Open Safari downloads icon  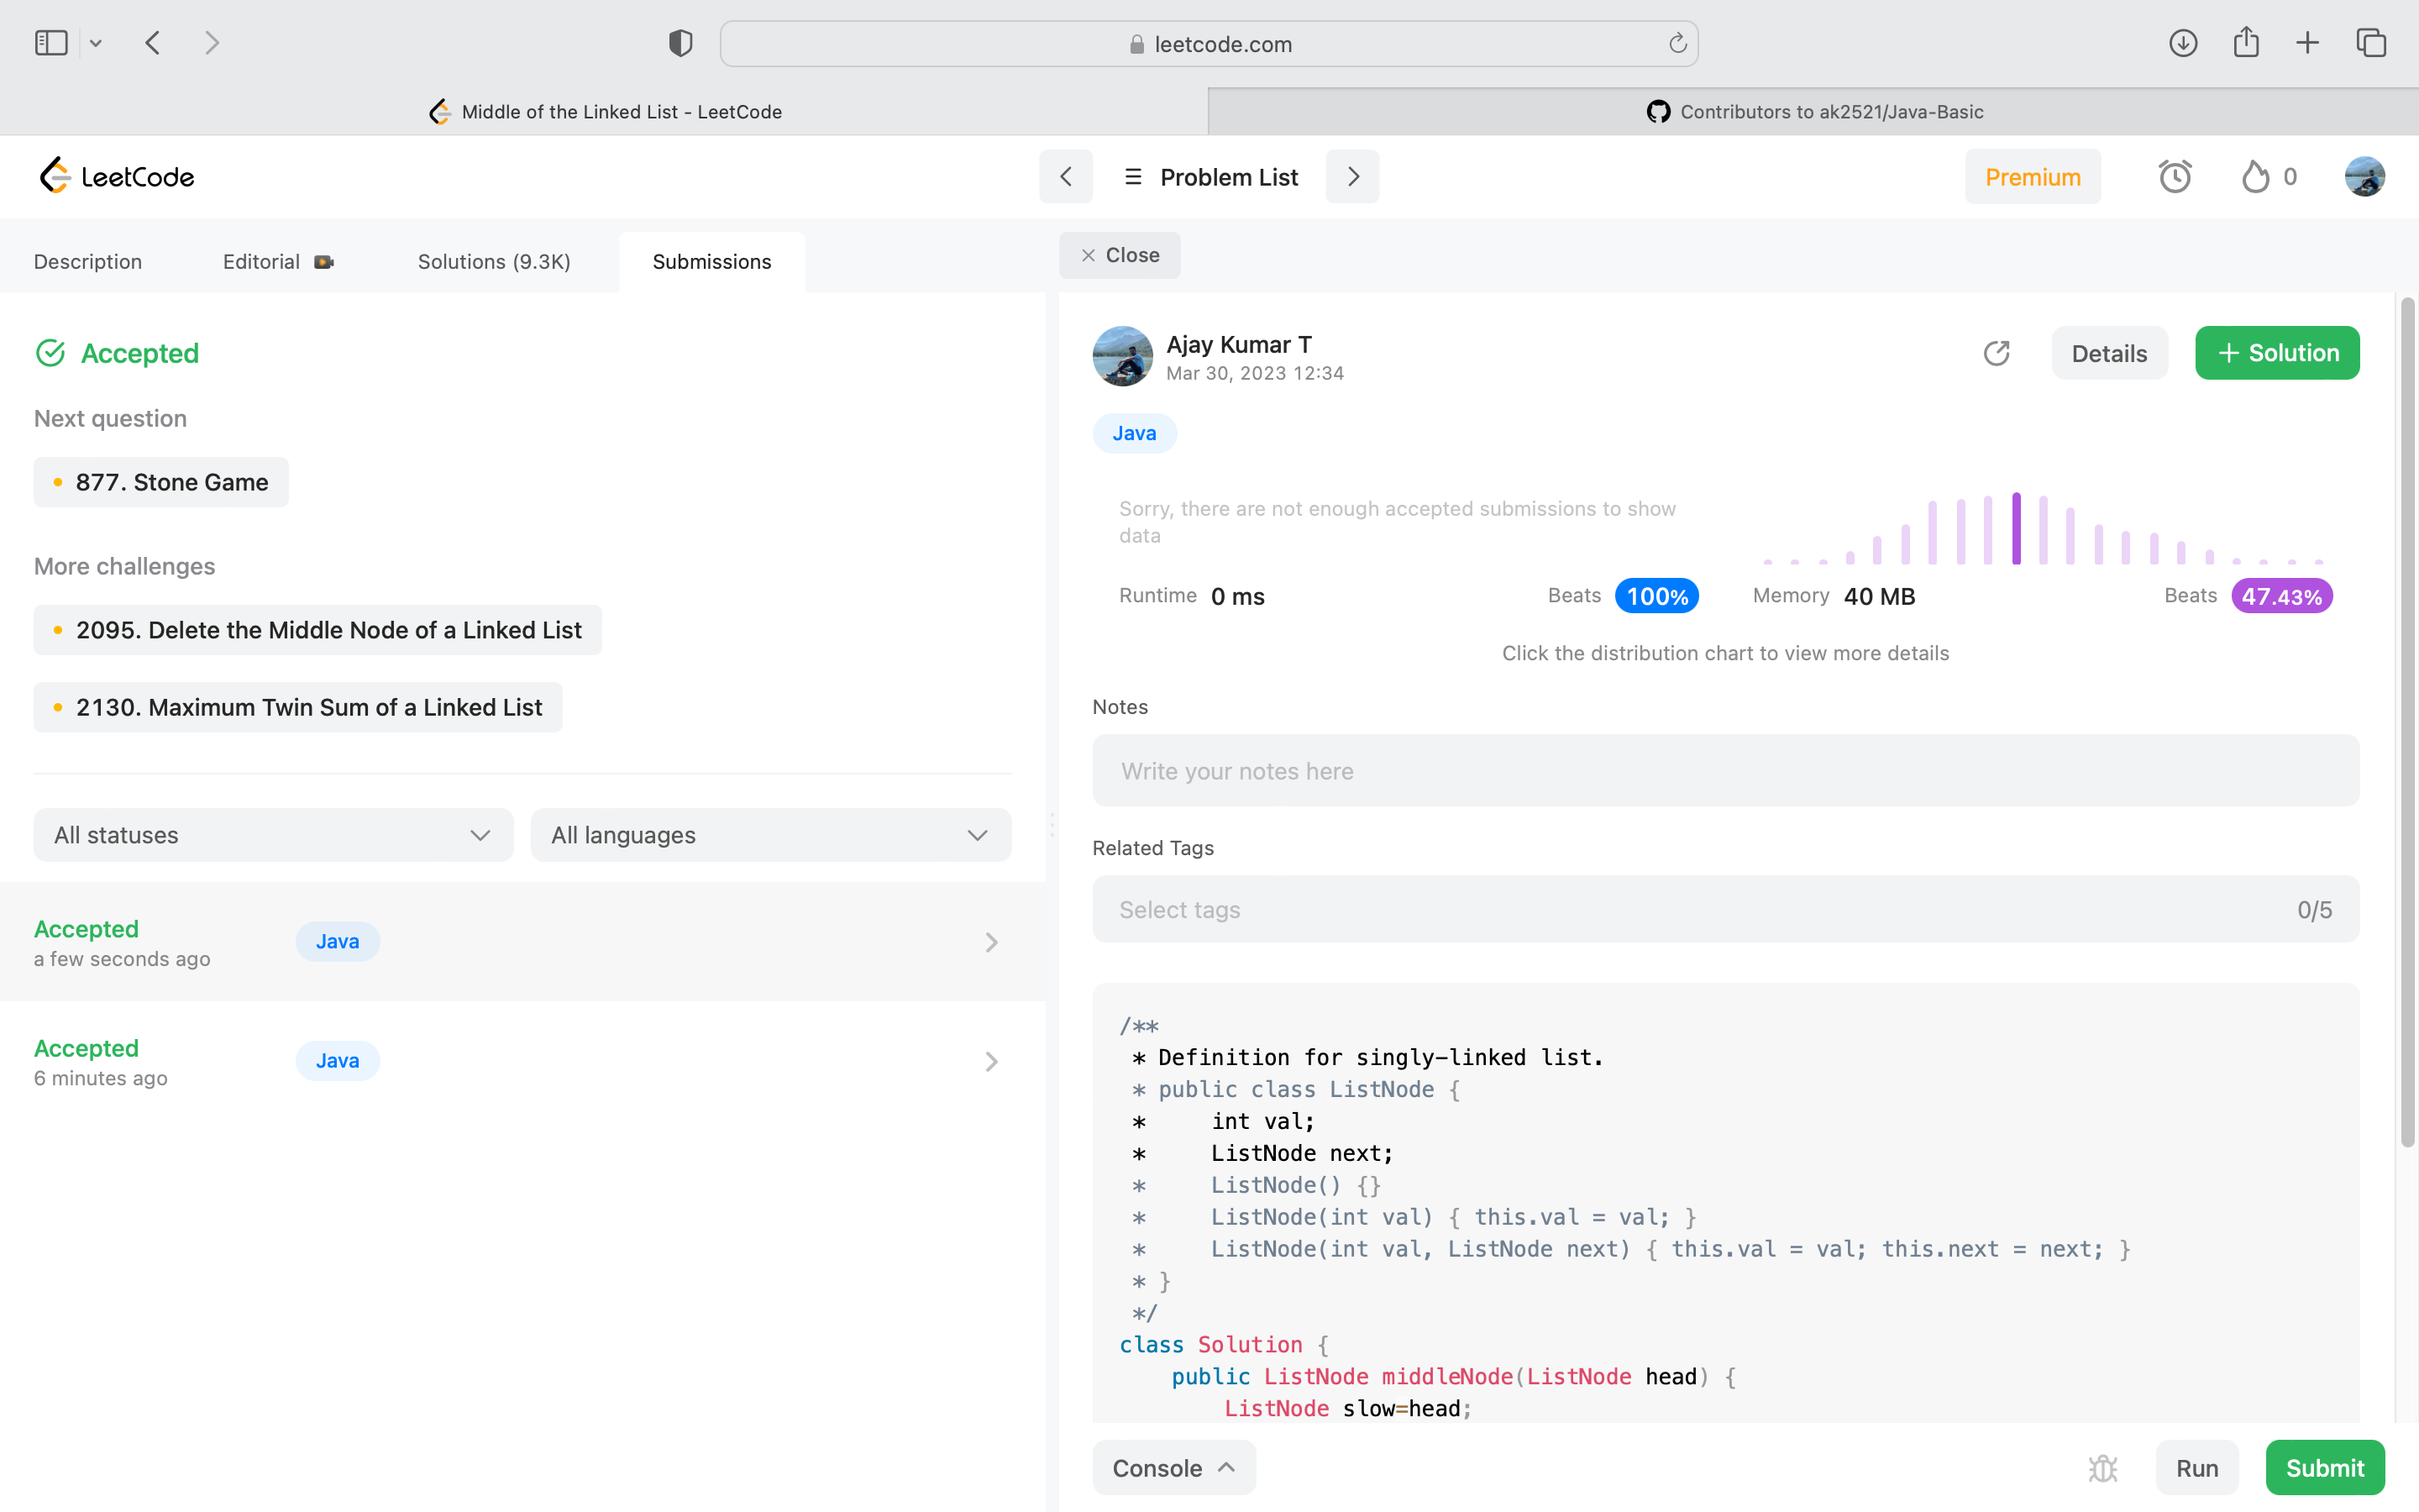pos(2182,43)
